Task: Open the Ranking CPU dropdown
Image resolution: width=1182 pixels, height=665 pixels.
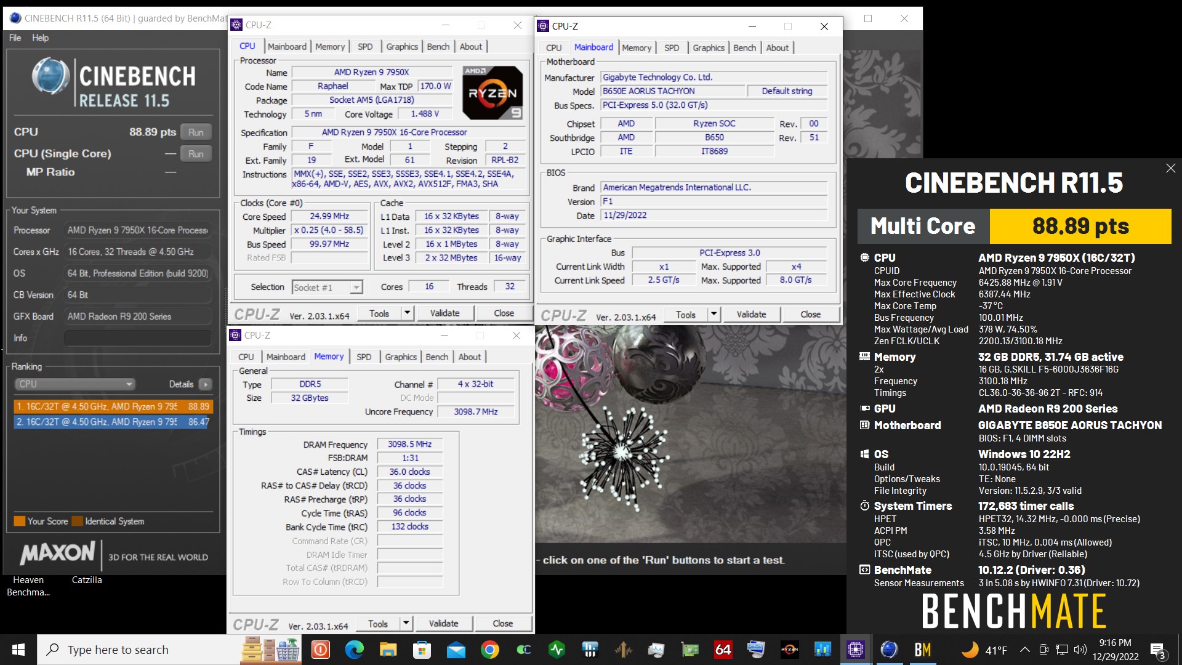Action: 74,384
